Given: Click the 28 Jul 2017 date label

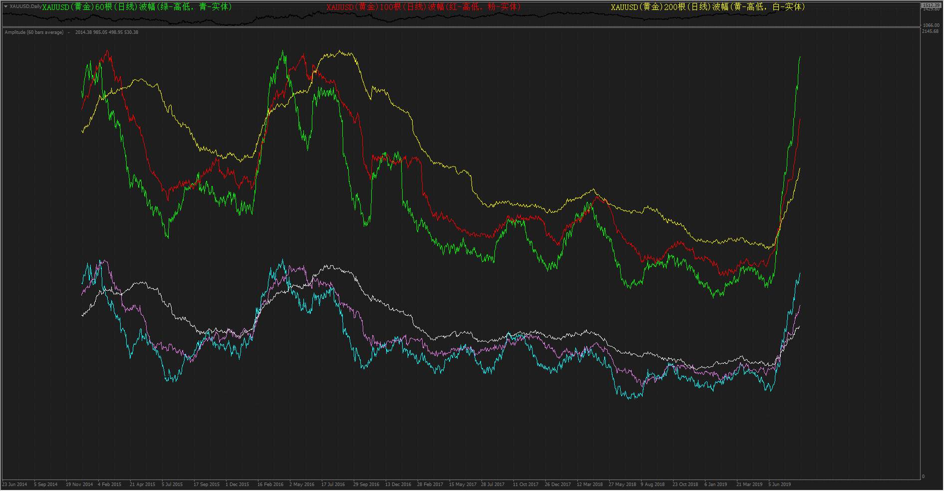Looking at the screenshot, I should tap(493, 485).
